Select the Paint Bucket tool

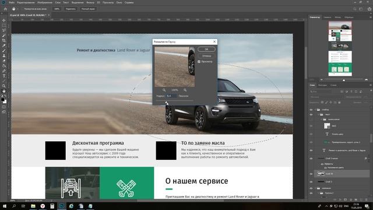point(4,66)
